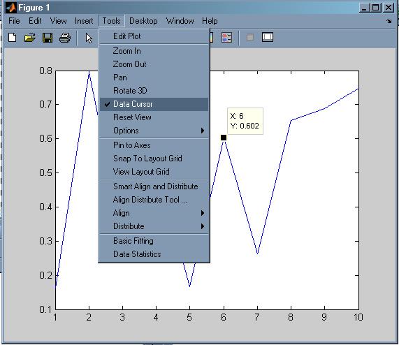This screenshot has height=345, width=399.
Task: Select the Edit Plot arrow tool
Action: point(89,38)
